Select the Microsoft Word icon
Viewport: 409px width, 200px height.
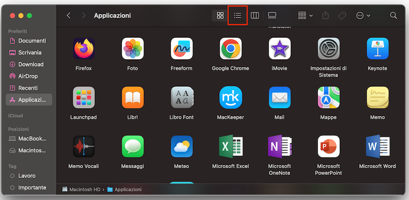377,146
